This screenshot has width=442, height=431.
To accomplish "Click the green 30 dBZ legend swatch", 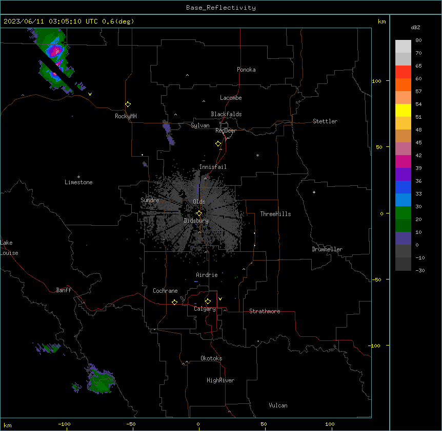I will pyautogui.click(x=403, y=213).
